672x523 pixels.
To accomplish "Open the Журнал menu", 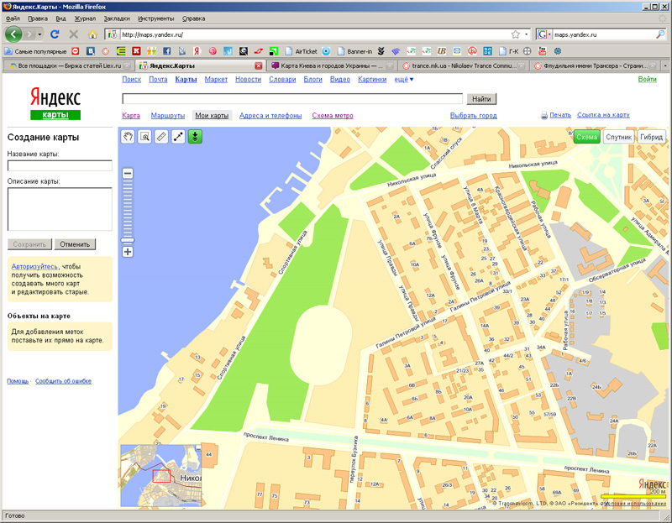I will coord(85,18).
